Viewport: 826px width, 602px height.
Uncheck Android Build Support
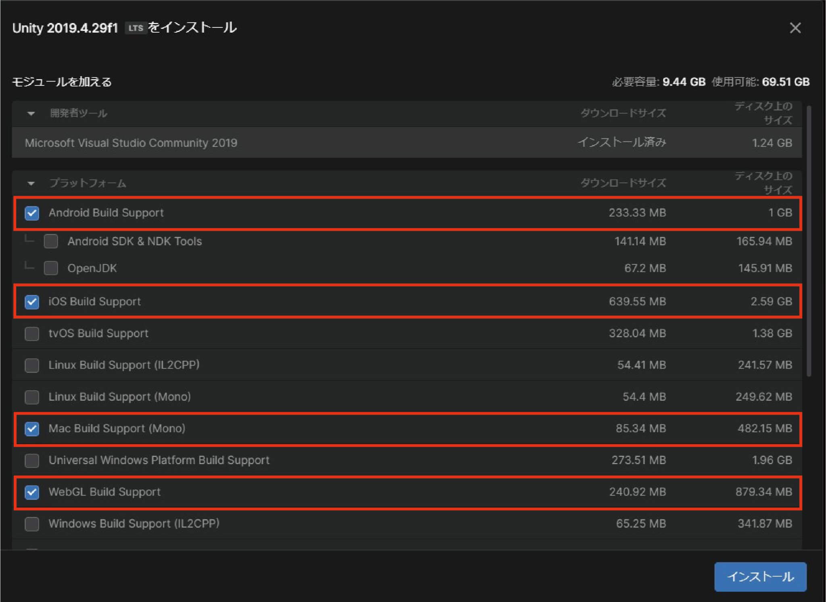pos(32,213)
